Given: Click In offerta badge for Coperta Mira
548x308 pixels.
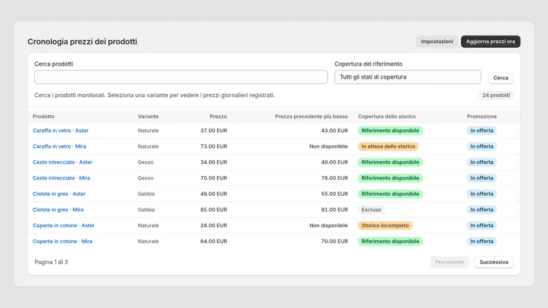Looking at the screenshot, I should [x=482, y=242].
